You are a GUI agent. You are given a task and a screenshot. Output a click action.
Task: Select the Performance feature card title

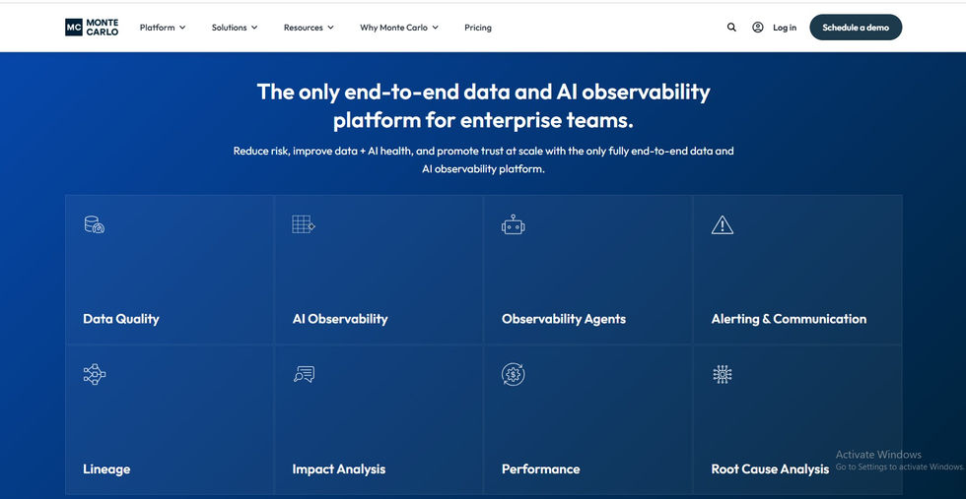(541, 468)
